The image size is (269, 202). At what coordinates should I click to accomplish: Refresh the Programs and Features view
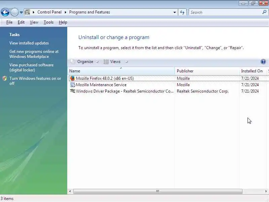pyautogui.click(x=182, y=12)
